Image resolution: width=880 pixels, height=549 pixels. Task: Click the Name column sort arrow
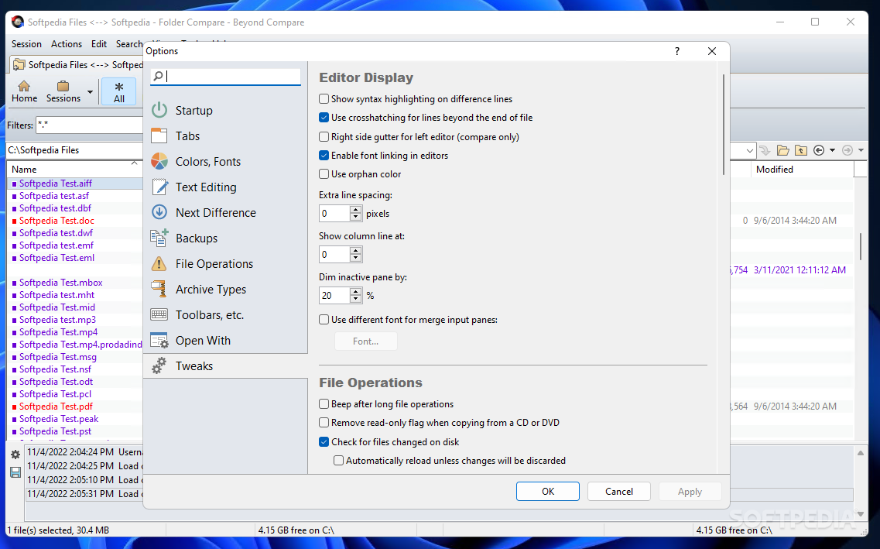coord(134,163)
